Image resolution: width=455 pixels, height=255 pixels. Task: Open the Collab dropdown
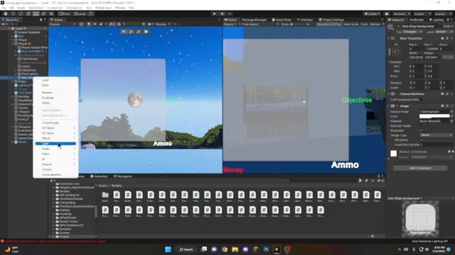coord(372,13)
